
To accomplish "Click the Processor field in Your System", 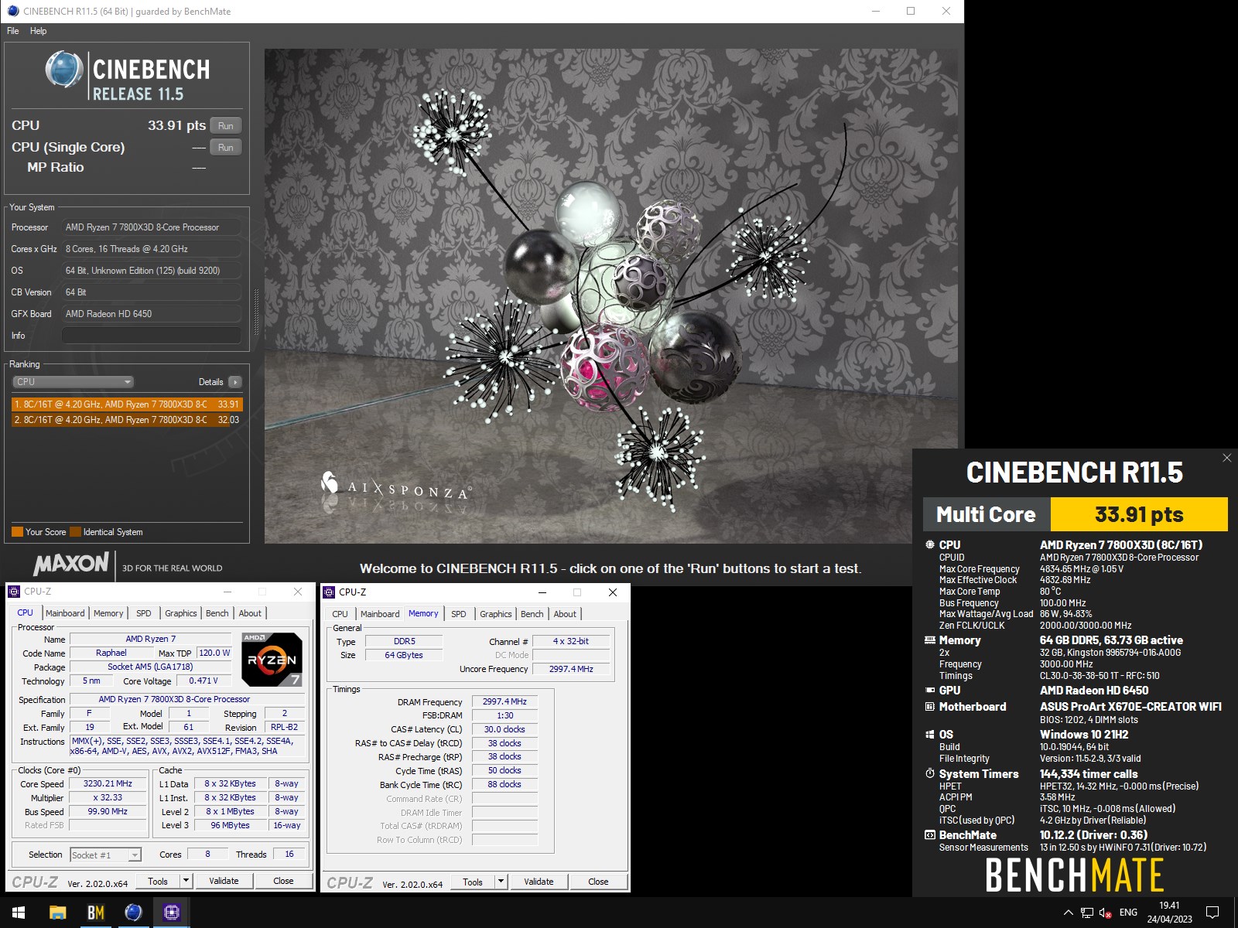I will [151, 227].
